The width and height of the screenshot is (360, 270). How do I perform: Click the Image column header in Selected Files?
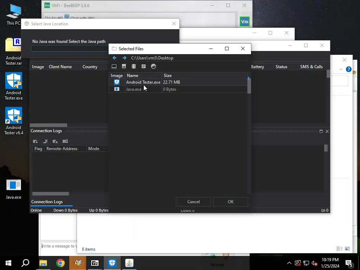point(117,75)
